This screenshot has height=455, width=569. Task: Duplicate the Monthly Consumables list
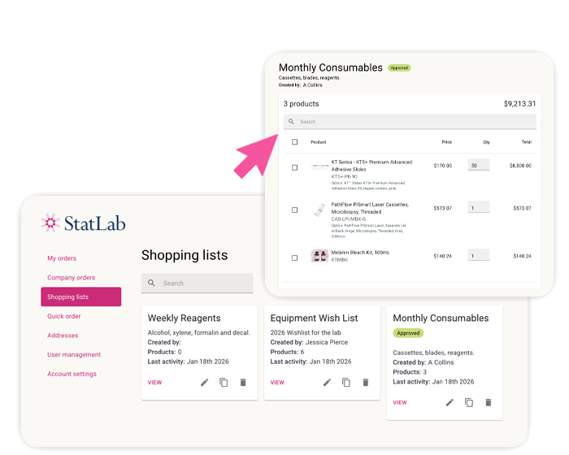click(x=469, y=402)
